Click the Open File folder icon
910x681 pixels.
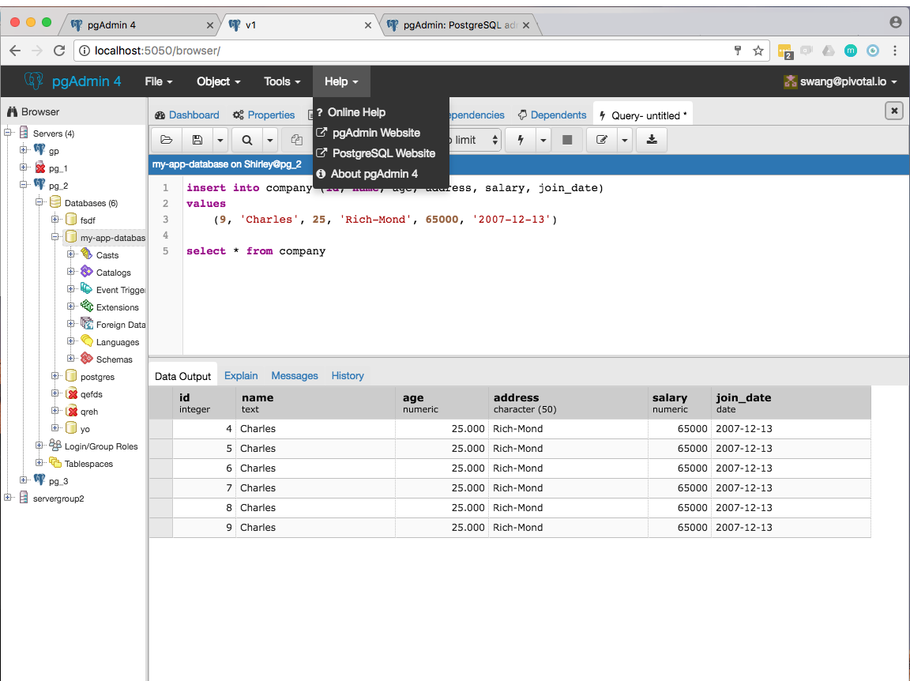click(167, 140)
